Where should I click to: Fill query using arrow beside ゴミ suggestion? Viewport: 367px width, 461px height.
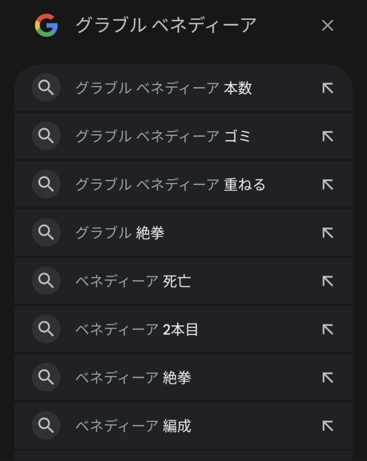[328, 136]
